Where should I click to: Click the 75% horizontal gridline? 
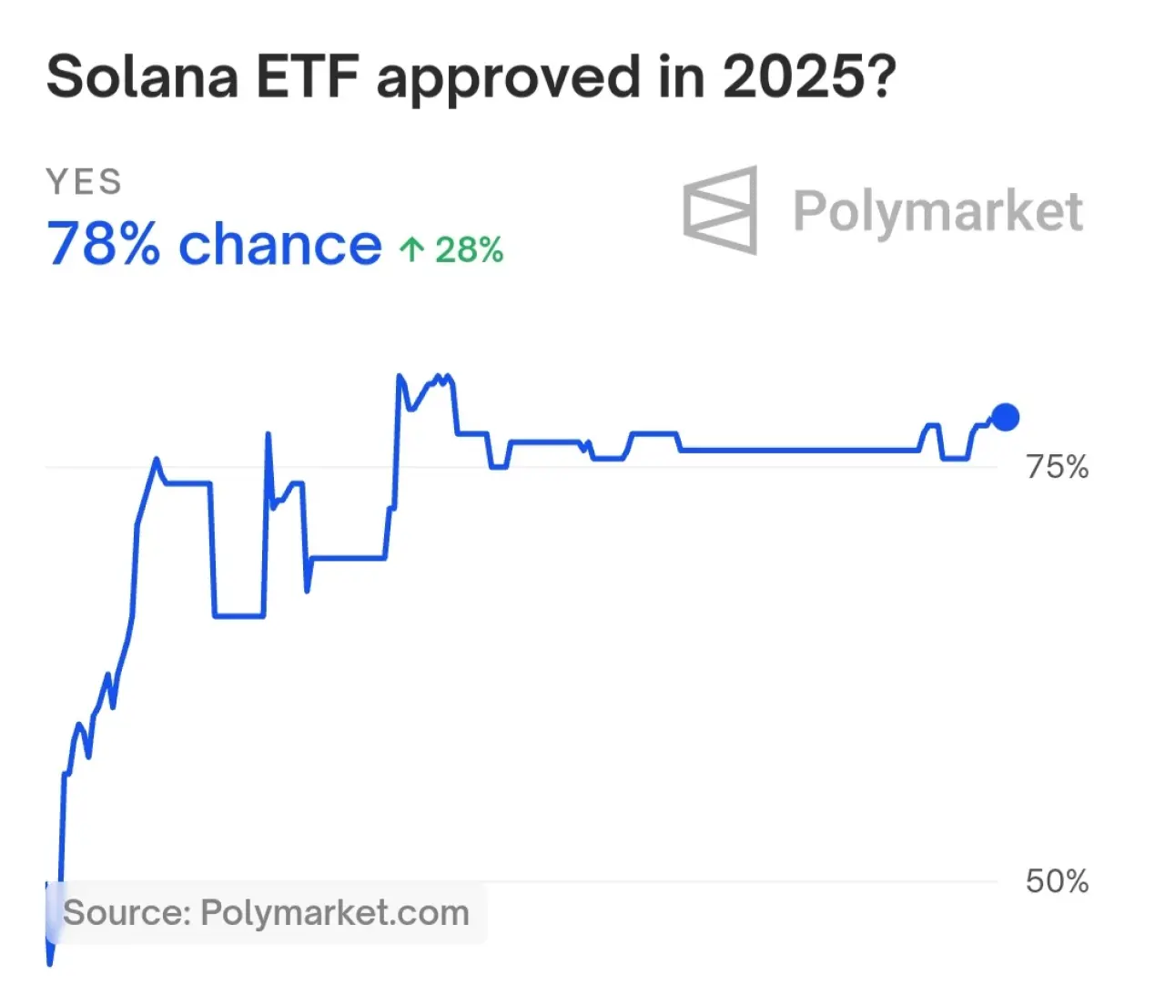tap(546, 467)
